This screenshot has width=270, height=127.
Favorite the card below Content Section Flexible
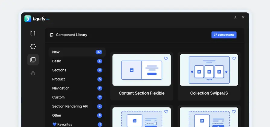pos(166,112)
